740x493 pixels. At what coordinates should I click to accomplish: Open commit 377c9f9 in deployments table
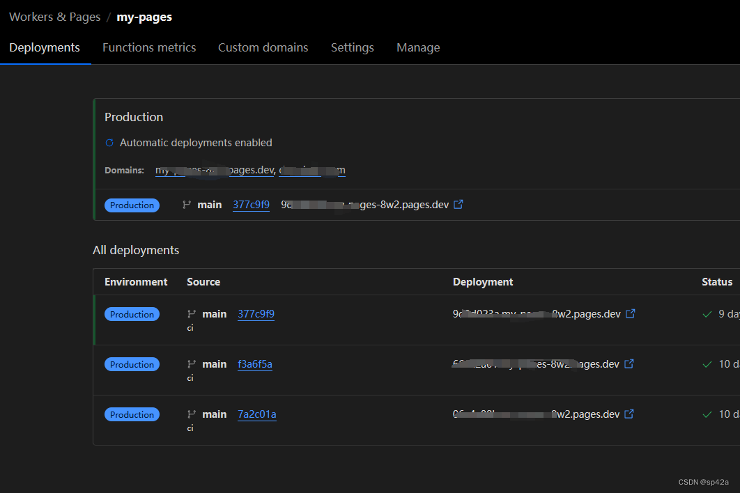[256, 314]
